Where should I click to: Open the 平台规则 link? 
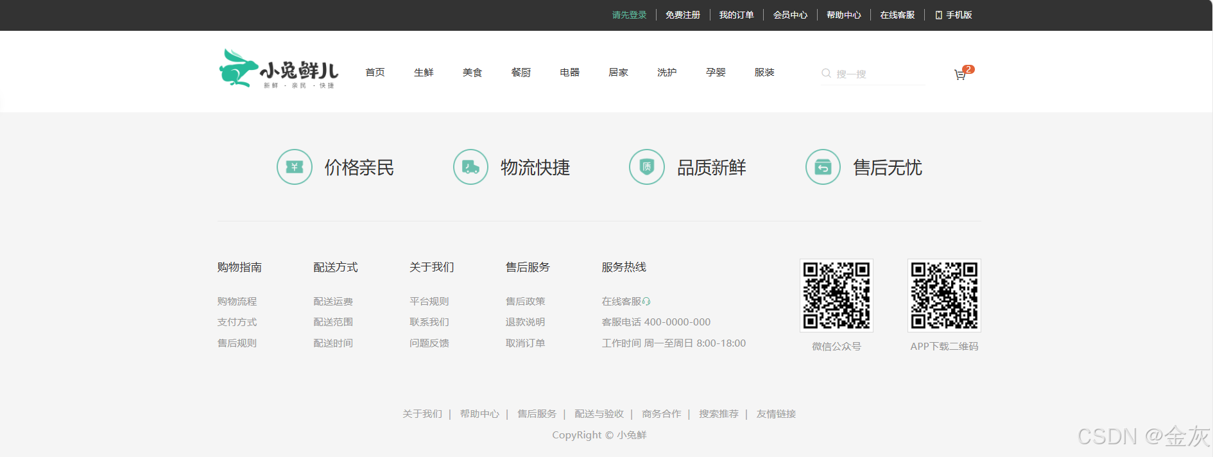pyautogui.click(x=429, y=301)
